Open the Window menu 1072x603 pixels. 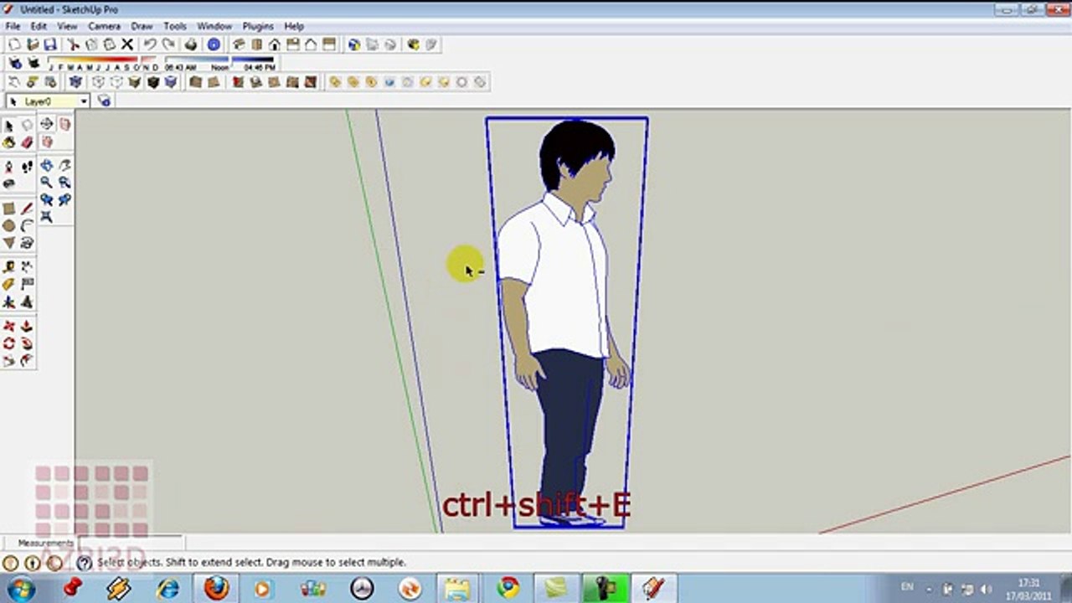tap(214, 27)
